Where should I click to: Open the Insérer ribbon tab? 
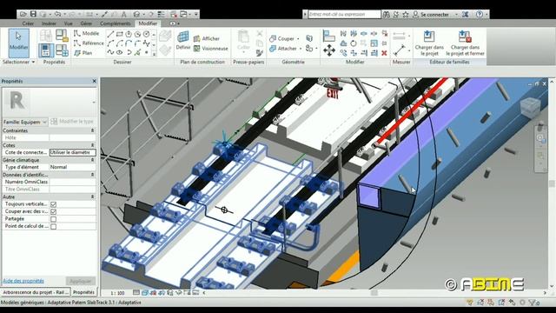coord(49,23)
